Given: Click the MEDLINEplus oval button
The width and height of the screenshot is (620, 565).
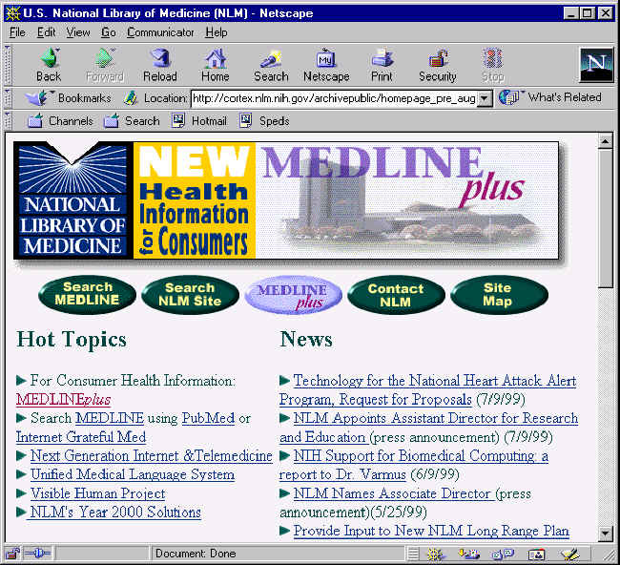Looking at the screenshot, I should coord(293,295).
